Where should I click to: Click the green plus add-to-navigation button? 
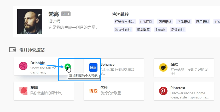(x=68, y=66)
